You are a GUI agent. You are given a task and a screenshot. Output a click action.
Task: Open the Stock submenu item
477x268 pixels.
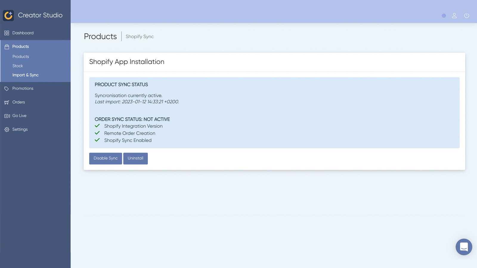coord(18,66)
